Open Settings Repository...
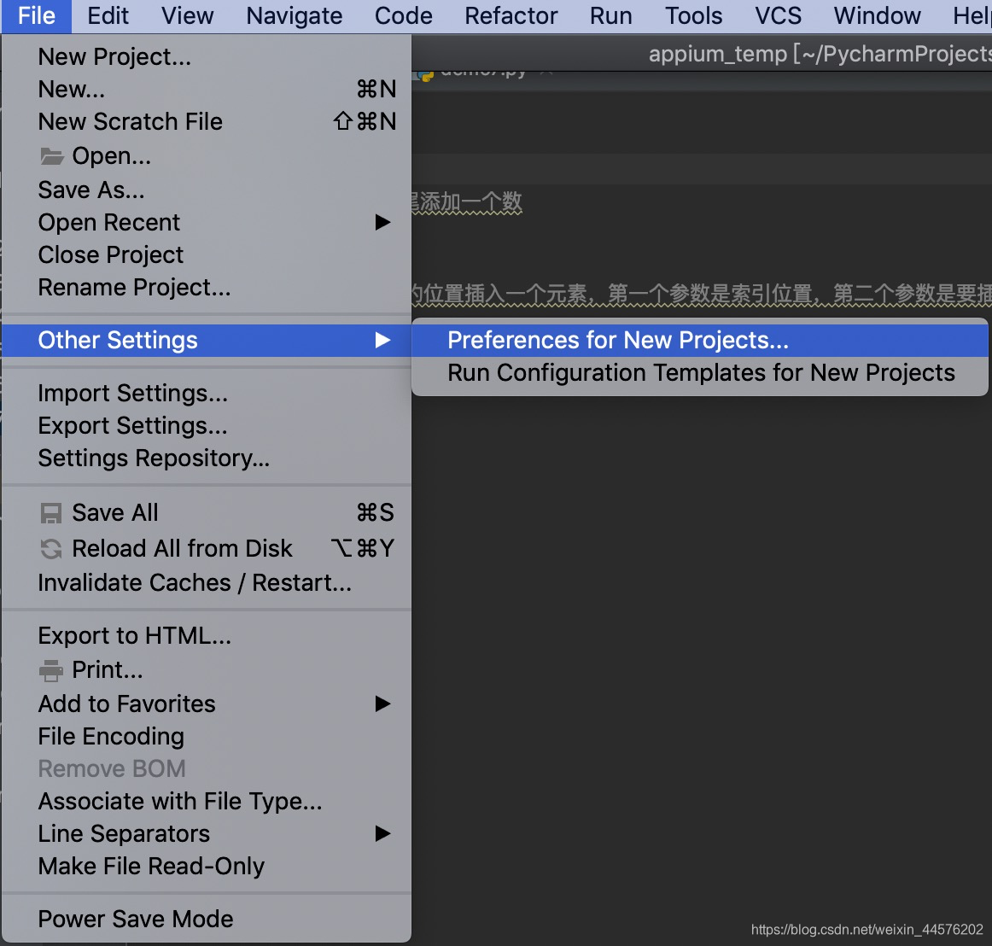This screenshot has height=946, width=992. tap(207, 458)
